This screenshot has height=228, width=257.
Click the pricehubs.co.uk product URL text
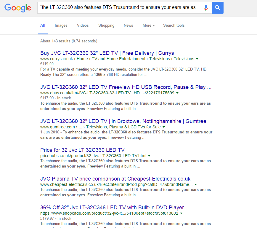pyautogui.click(x=93, y=156)
